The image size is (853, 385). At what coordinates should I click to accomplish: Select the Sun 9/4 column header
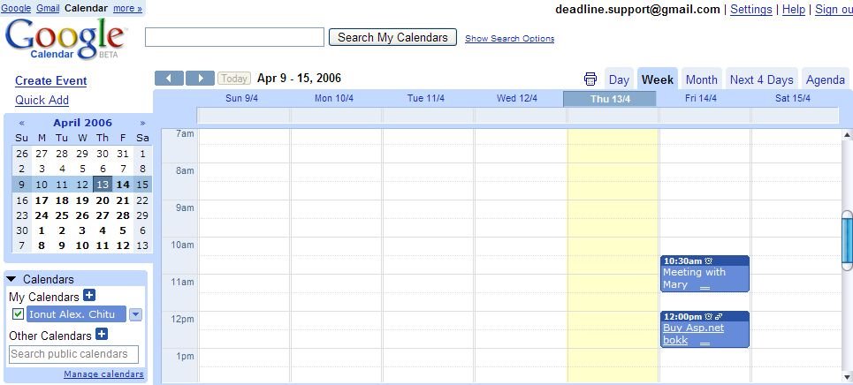[x=241, y=98]
